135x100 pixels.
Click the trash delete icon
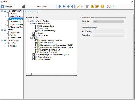click(x=87, y=6)
